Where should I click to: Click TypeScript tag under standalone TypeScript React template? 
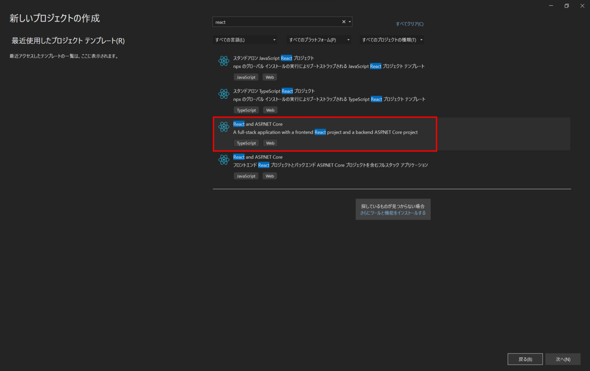[x=246, y=110]
